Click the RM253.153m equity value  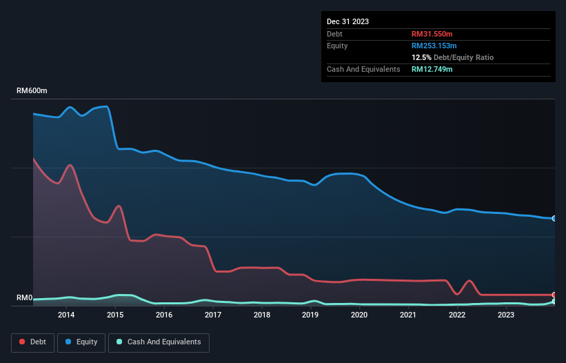[434, 46]
